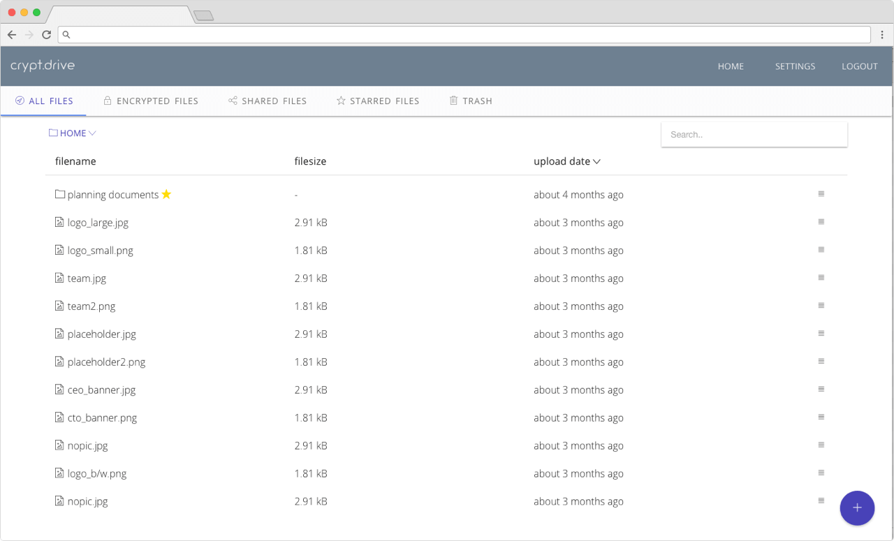Open row menu for logo_large.jpg
Viewport: 894px width, 541px height.
821,222
